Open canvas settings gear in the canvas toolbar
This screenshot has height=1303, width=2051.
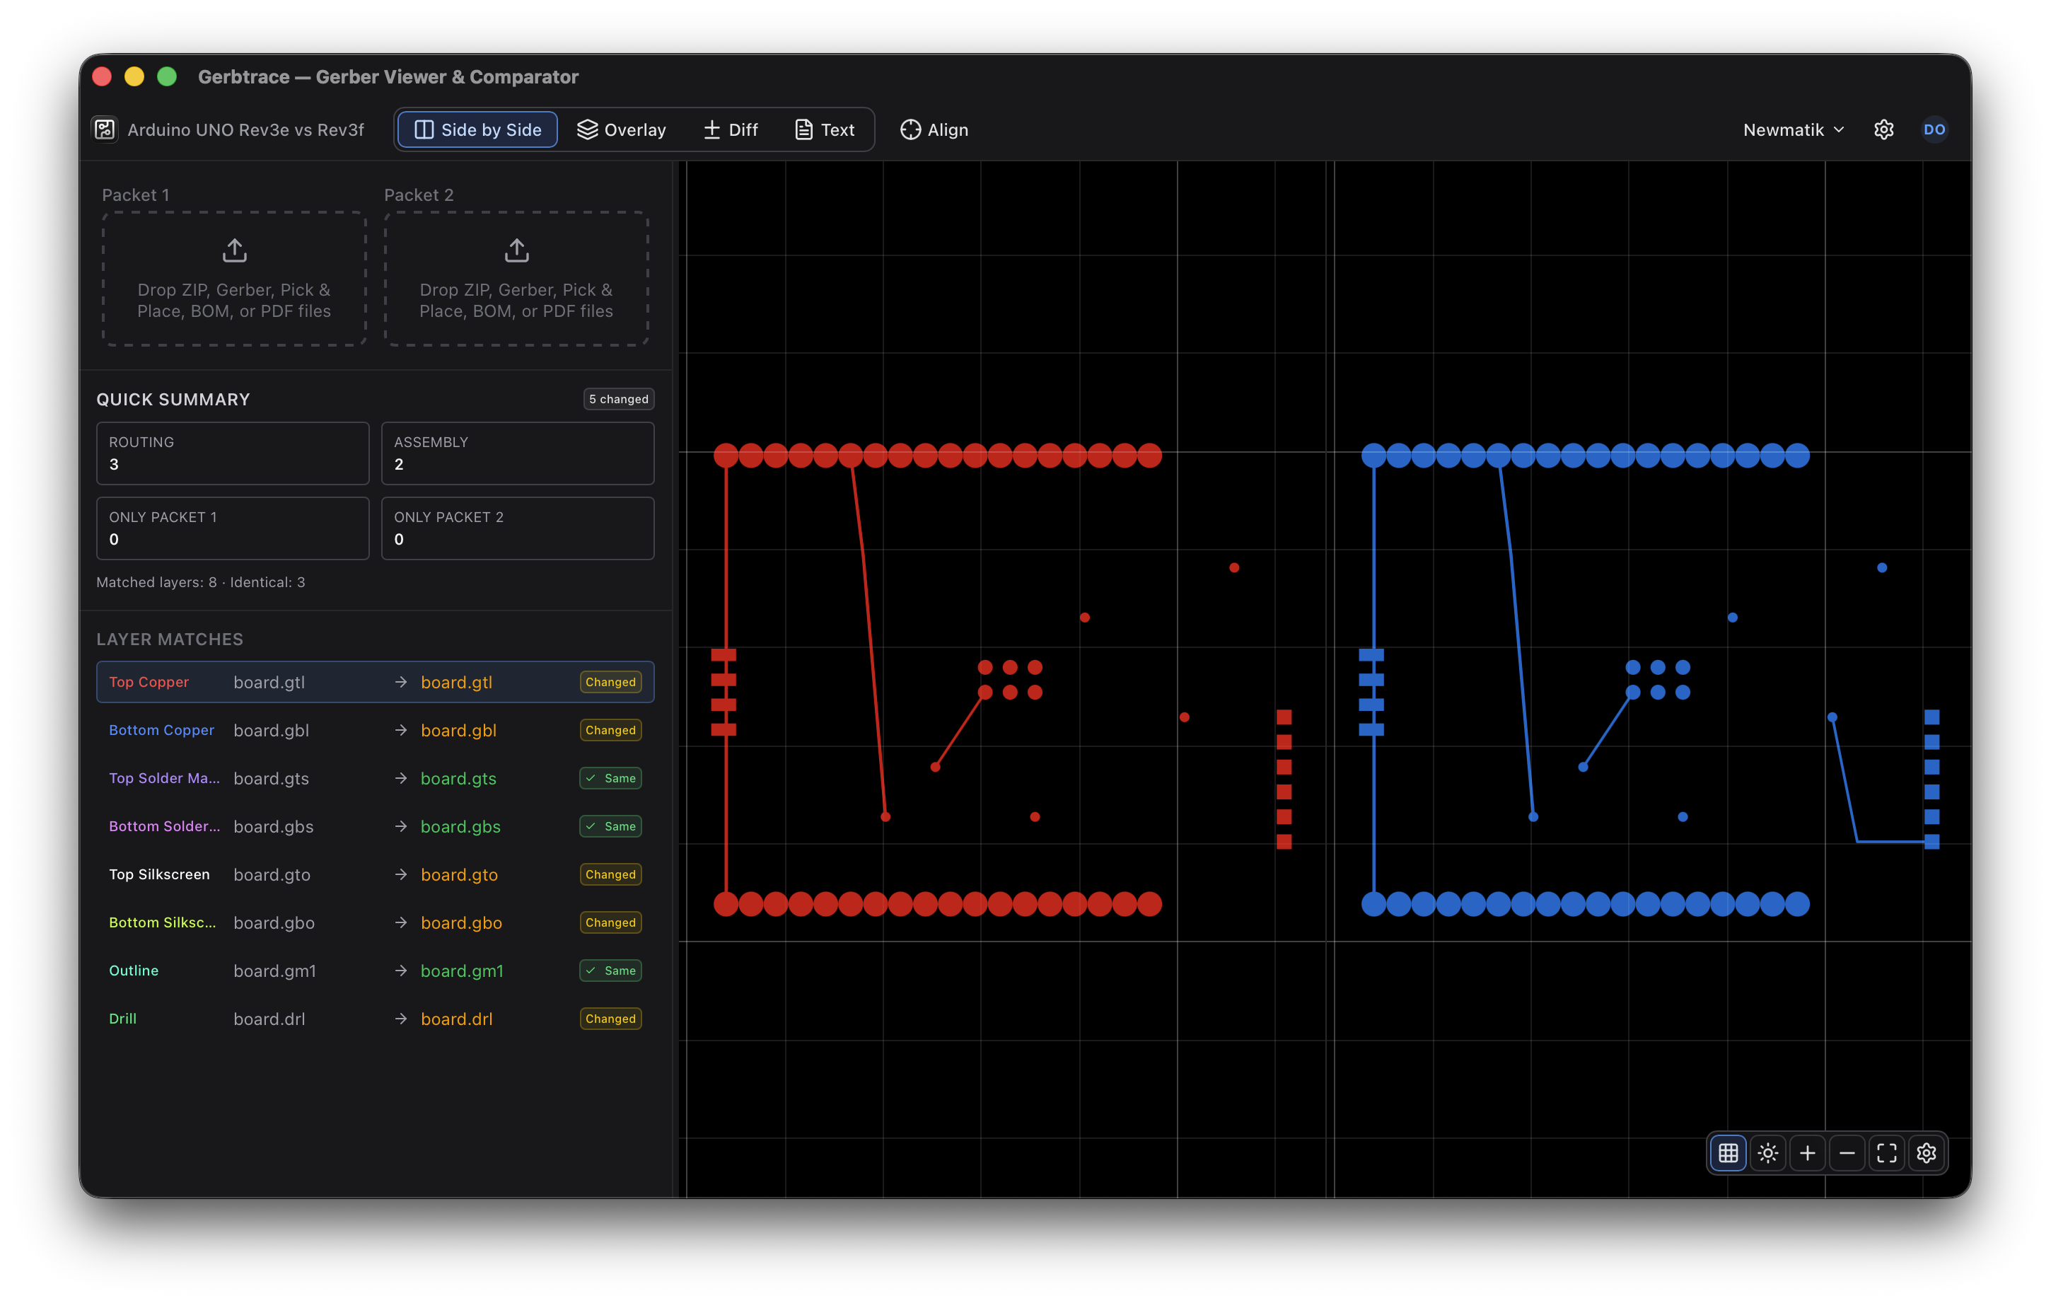(1926, 1153)
